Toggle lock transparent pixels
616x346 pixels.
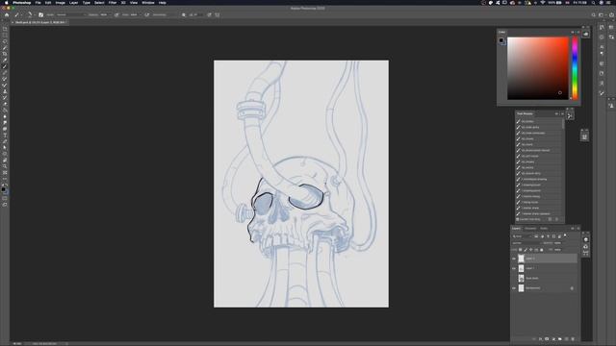[x=520, y=250]
